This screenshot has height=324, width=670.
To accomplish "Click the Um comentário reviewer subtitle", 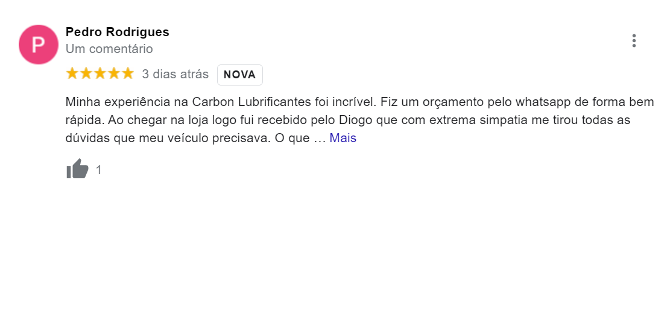I will click(109, 49).
